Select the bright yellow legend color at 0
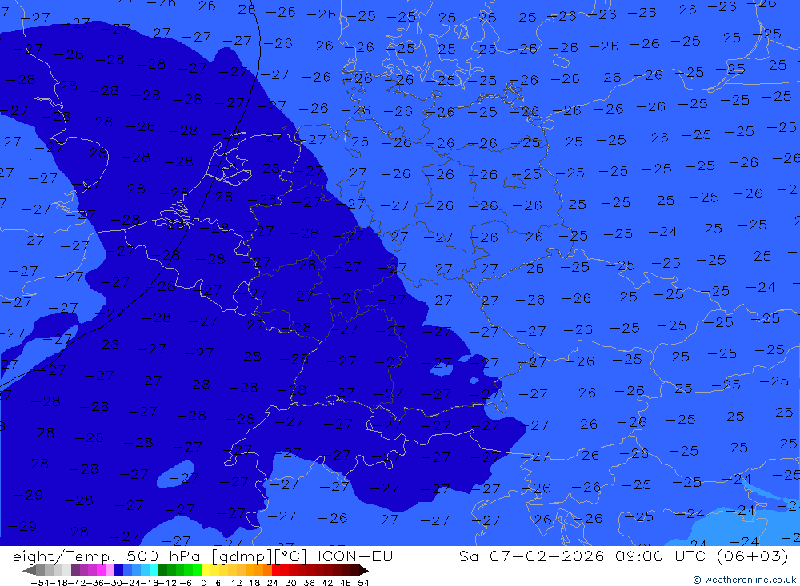The image size is (800, 586). (x=206, y=570)
